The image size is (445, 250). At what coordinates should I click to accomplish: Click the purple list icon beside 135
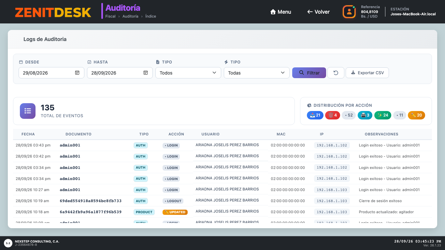pos(28,111)
